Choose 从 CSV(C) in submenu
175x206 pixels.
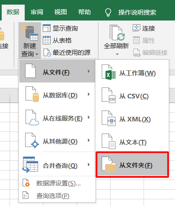coord(132,95)
